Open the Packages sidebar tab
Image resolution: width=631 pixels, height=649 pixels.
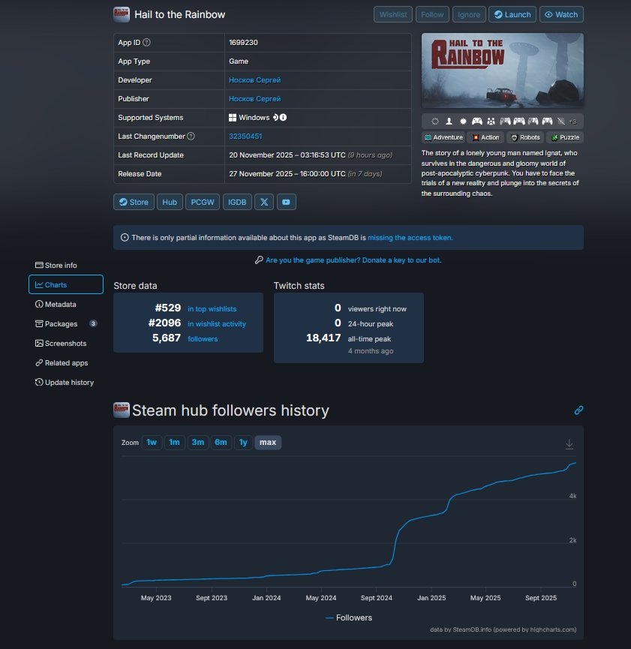coord(66,323)
